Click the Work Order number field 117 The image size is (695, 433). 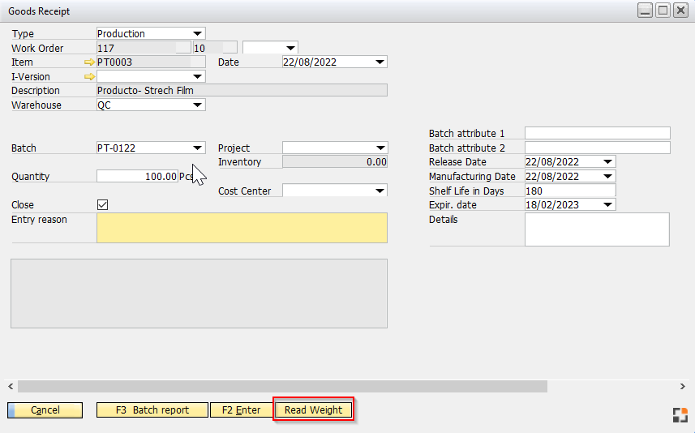(x=144, y=48)
